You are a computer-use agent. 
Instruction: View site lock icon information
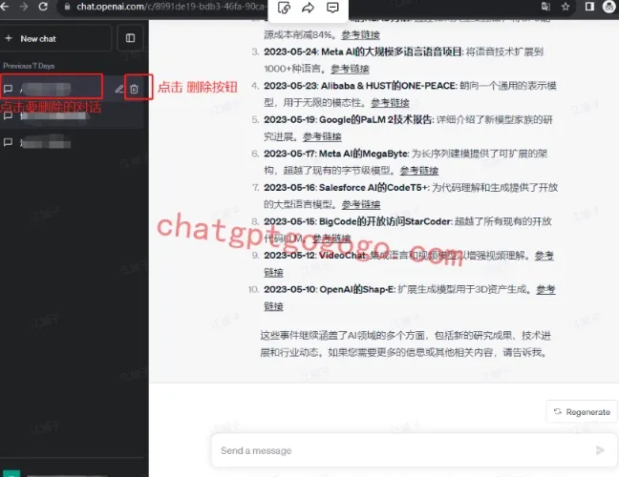pyautogui.click(x=67, y=7)
